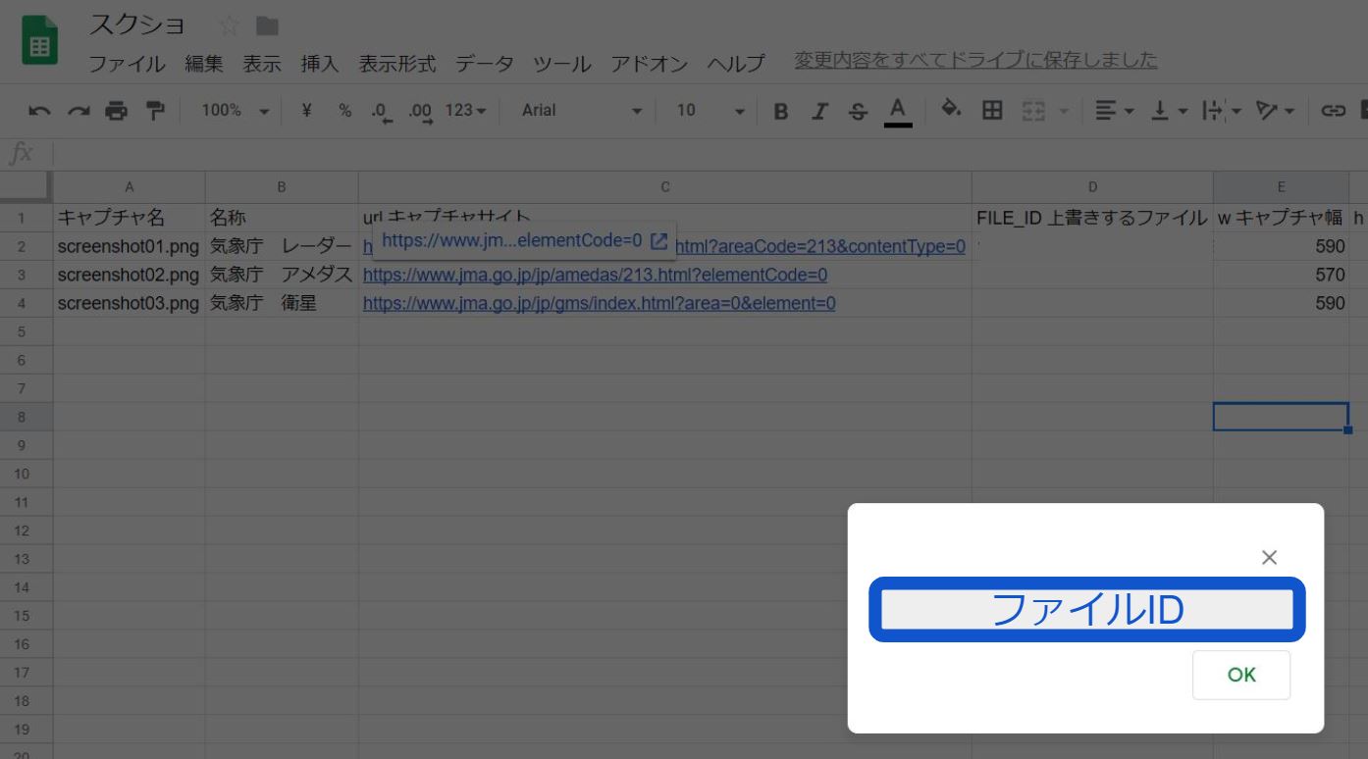This screenshot has width=1368, height=759.
Task: Open the font size 10 dropdown
Action: coord(710,111)
